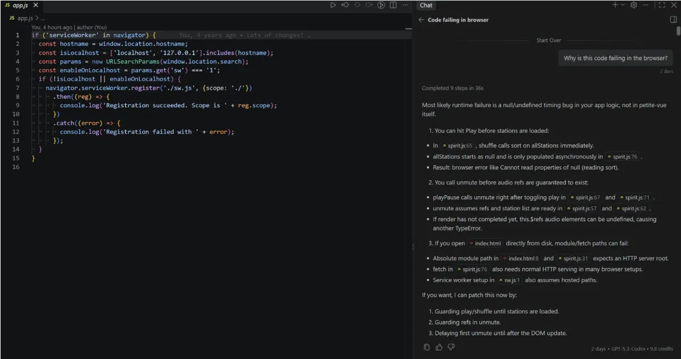Open the circled run-and-debug icon
Screen dimensions: 681x359
pyautogui.click(x=381, y=5)
